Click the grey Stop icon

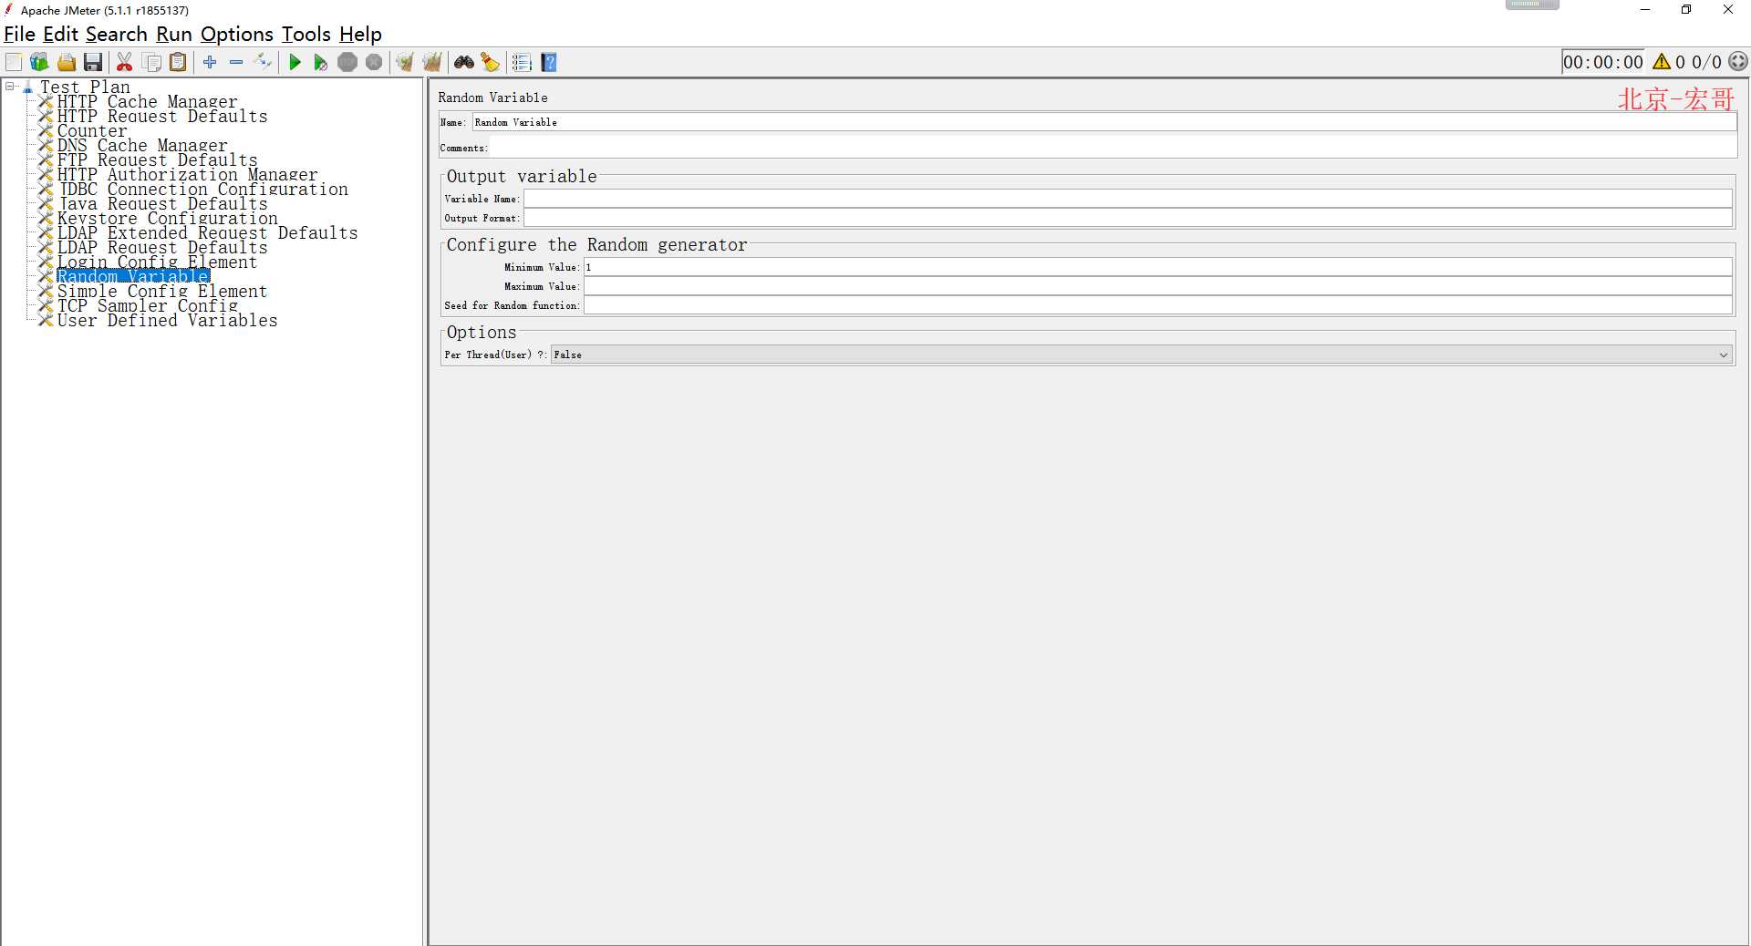347,62
